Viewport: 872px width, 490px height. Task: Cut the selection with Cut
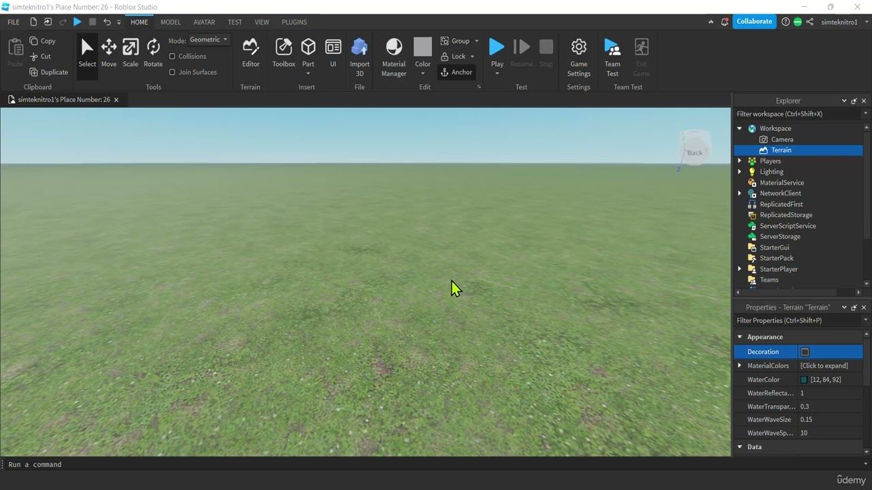[40, 56]
